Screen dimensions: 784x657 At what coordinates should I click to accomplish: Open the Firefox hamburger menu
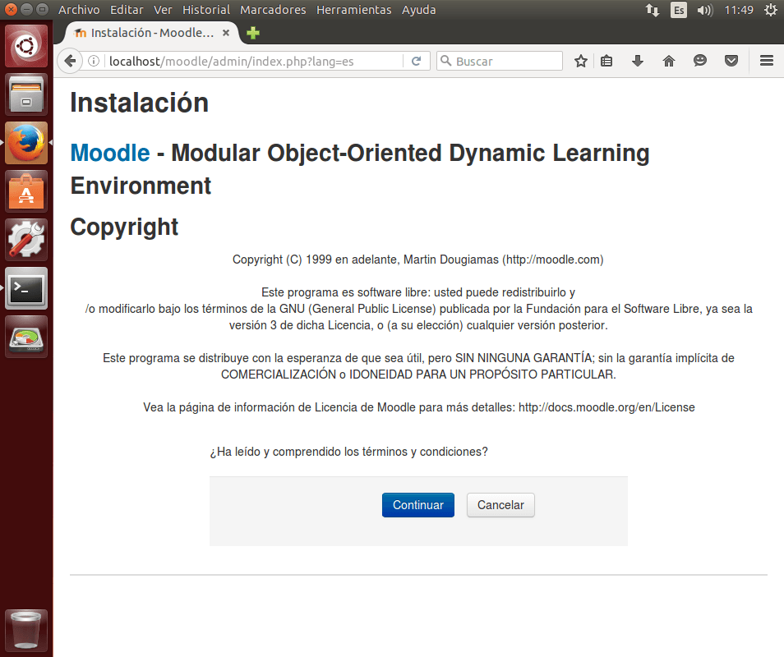[x=767, y=61]
